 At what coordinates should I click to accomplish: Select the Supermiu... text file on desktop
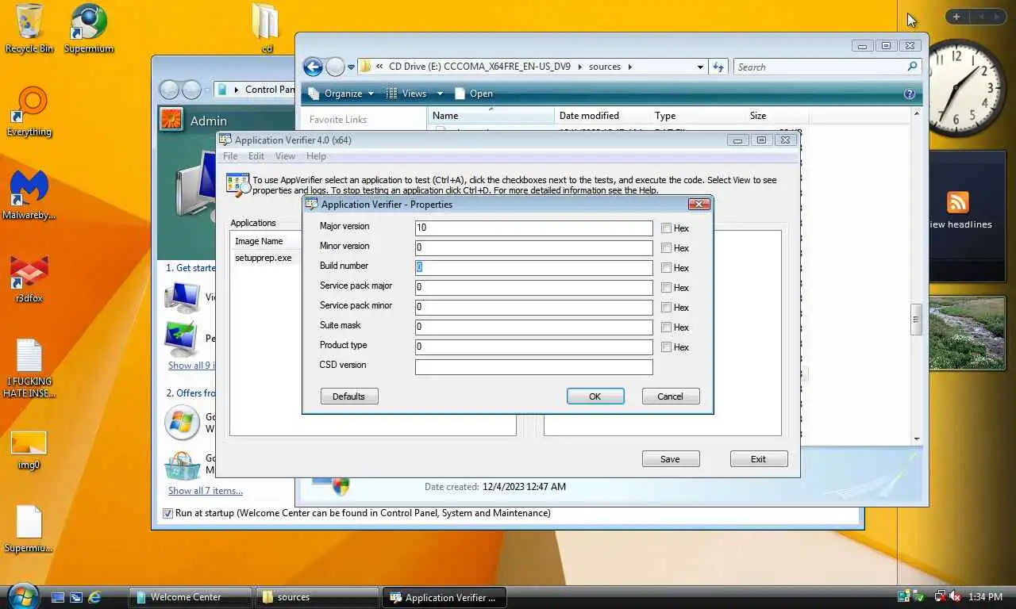[29, 530]
